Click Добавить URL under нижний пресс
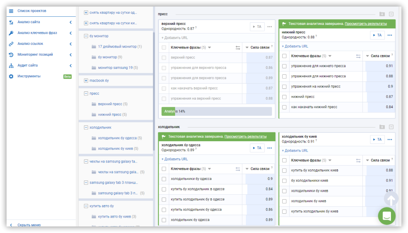The width and height of the screenshot is (408, 233). pos(295,46)
